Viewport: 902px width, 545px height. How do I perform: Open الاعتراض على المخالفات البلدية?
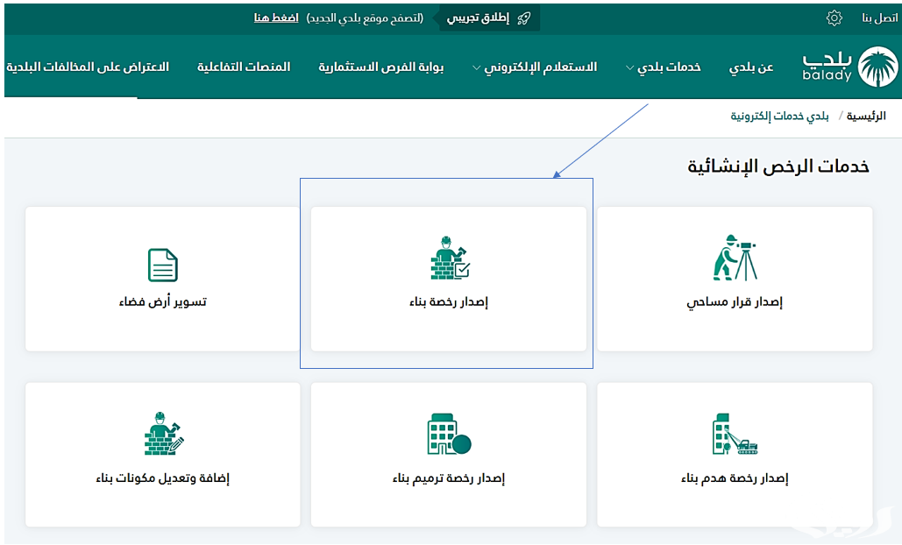click(x=88, y=67)
